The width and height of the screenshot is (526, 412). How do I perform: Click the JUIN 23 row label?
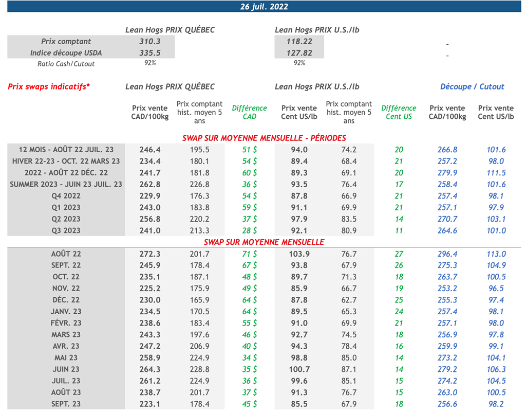click(66, 369)
